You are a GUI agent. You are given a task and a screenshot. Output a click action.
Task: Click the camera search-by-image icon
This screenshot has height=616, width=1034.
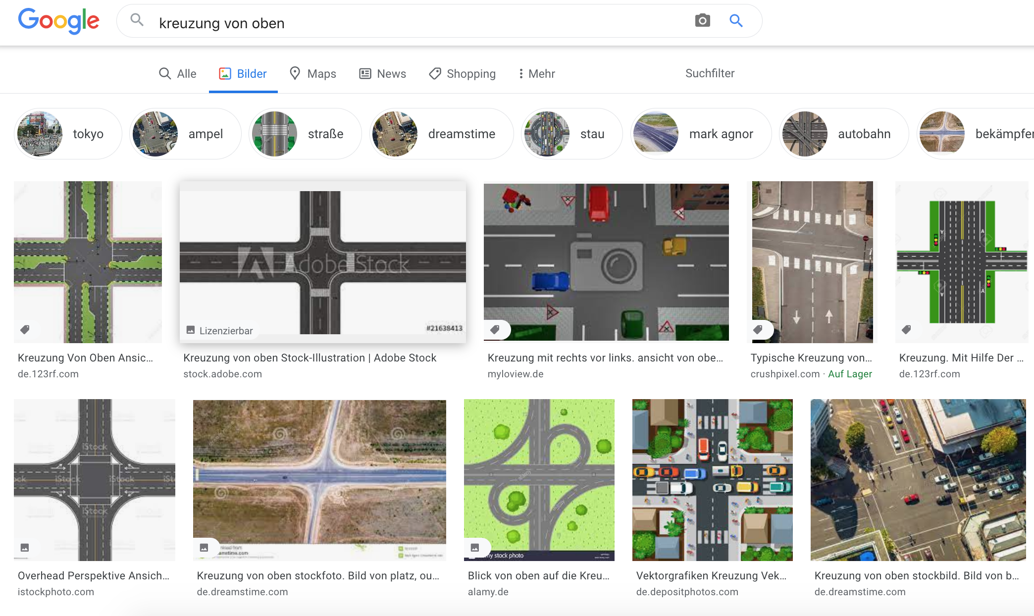coord(702,21)
